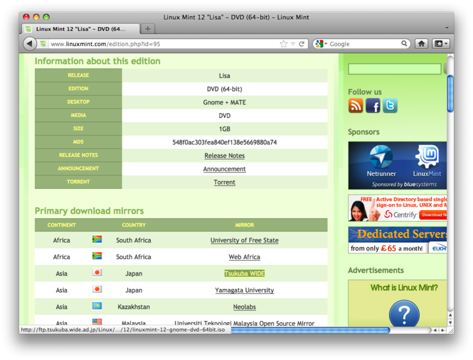
Task: Go to the browser home page icon
Action: tap(421, 44)
